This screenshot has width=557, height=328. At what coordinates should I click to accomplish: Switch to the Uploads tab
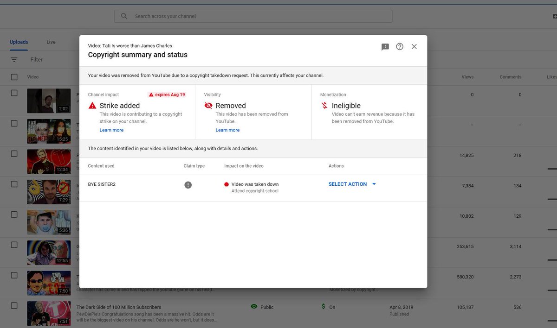19,42
